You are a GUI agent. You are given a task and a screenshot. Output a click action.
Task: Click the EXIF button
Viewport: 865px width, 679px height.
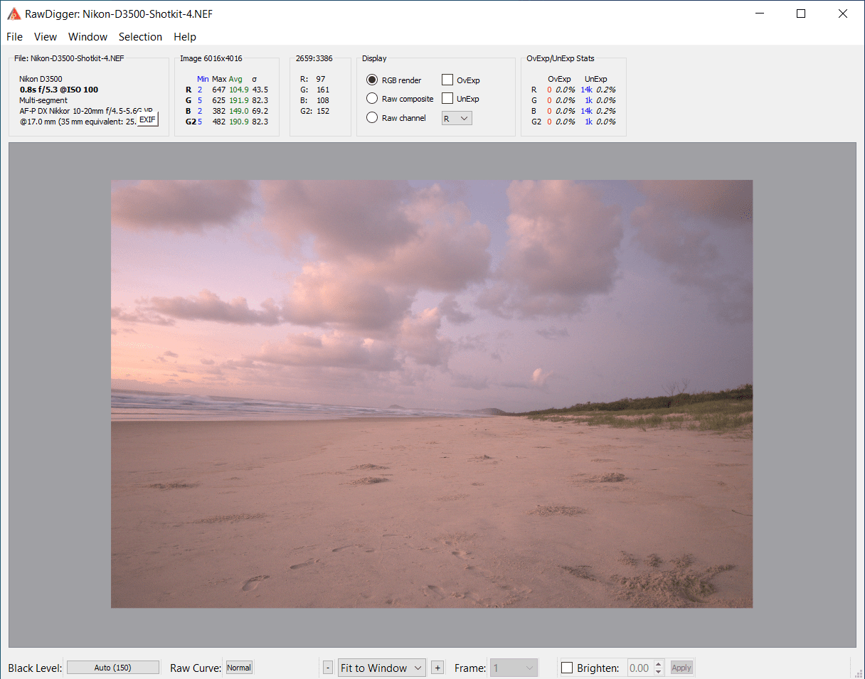(x=147, y=119)
